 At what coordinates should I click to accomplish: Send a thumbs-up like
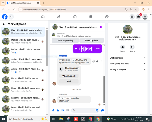(102, 110)
